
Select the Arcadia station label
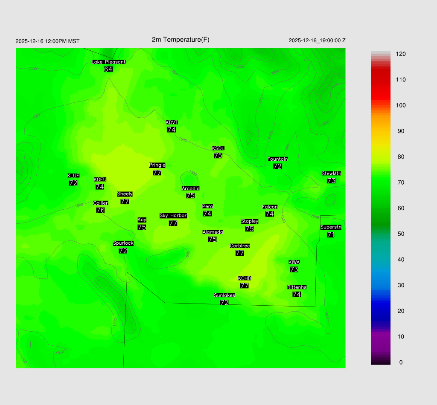(190, 188)
